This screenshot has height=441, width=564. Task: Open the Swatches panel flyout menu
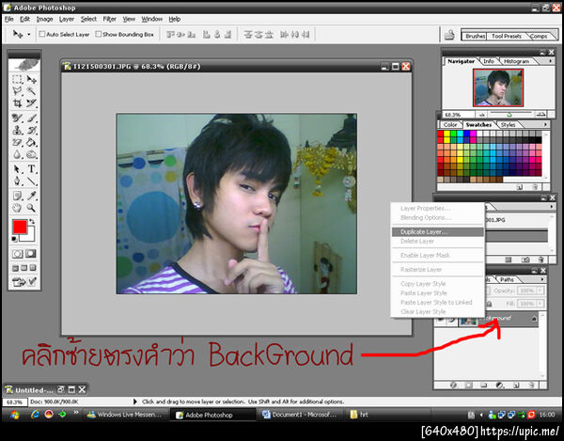tap(545, 124)
